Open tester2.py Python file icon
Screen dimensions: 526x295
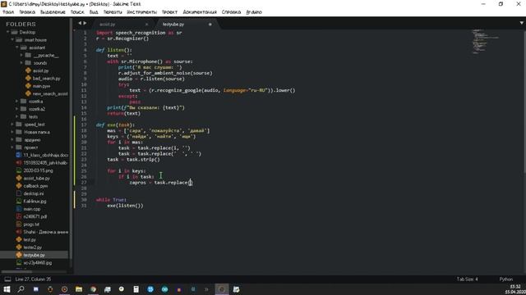click(x=19, y=247)
